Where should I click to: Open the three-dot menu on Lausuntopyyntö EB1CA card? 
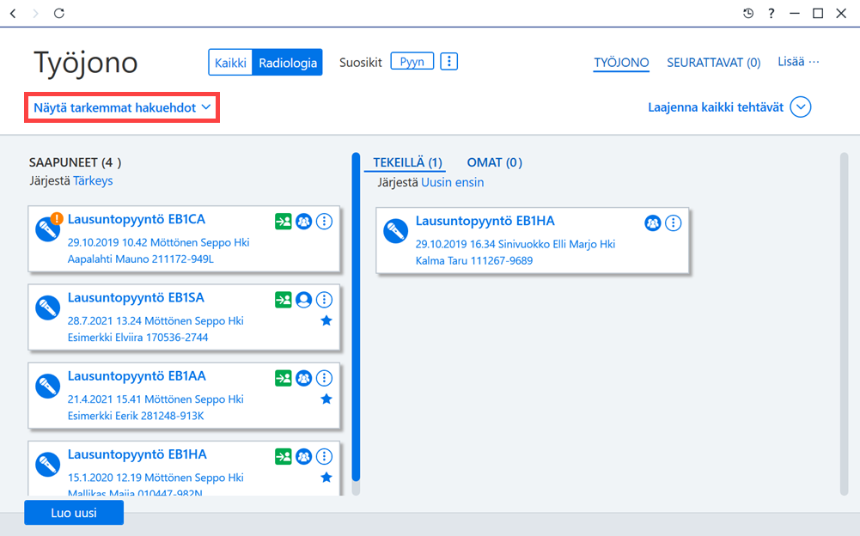tap(324, 222)
